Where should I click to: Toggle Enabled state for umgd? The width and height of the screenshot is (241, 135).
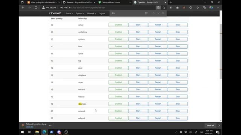coord(118,25)
